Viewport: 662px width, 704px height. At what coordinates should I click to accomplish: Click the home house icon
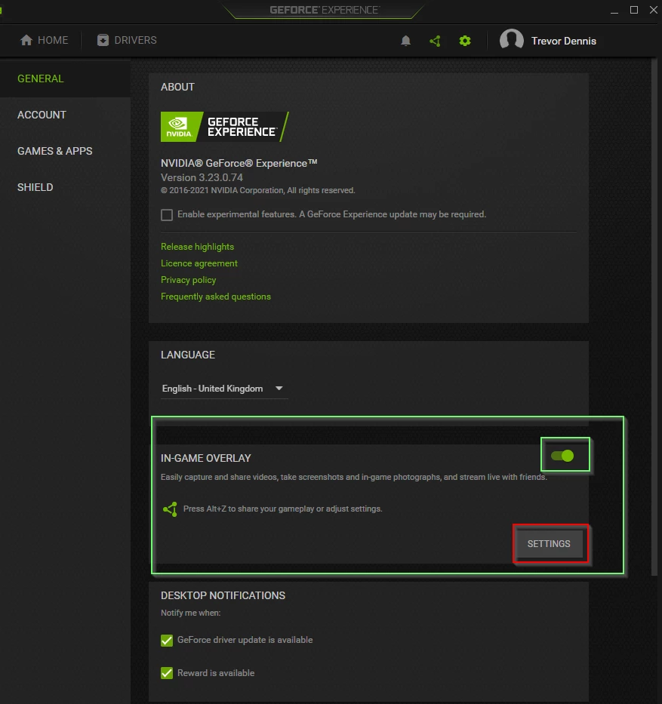pyautogui.click(x=26, y=40)
